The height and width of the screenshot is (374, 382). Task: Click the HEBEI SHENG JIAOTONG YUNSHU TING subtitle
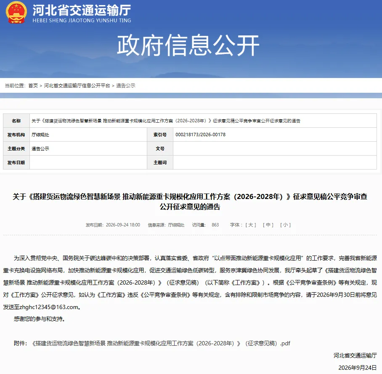(82, 21)
